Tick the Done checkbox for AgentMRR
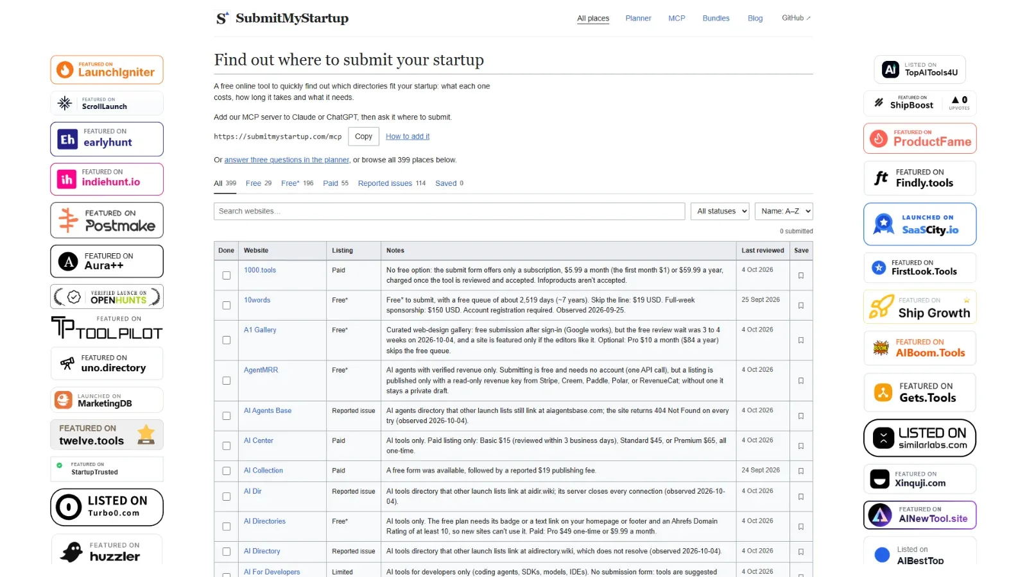This screenshot has width=1027, height=577. 227,381
